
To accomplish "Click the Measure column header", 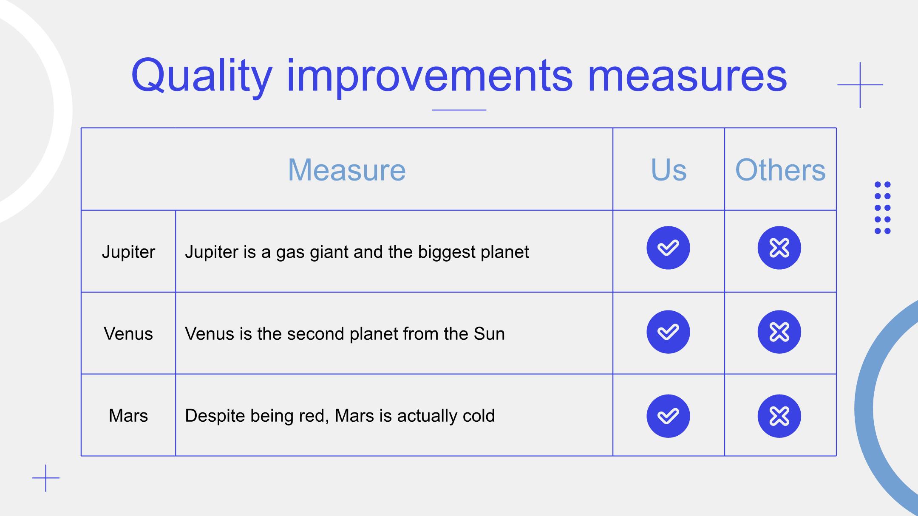I will click(x=347, y=169).
